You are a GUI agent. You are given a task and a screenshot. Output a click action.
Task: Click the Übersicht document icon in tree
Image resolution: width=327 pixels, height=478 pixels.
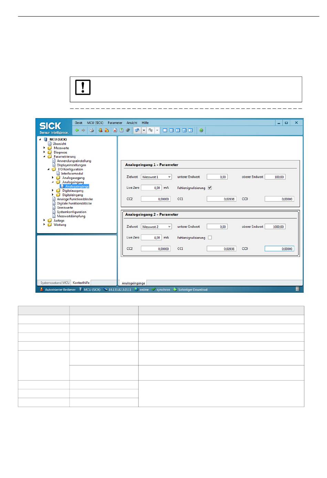(50, 144)
